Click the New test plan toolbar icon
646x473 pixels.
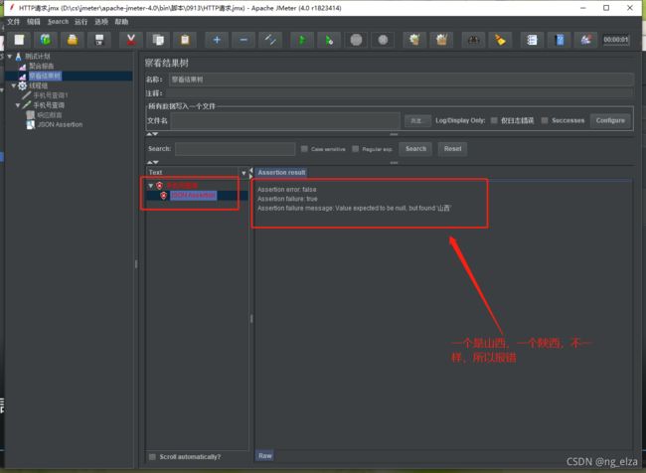click(19, 40)
